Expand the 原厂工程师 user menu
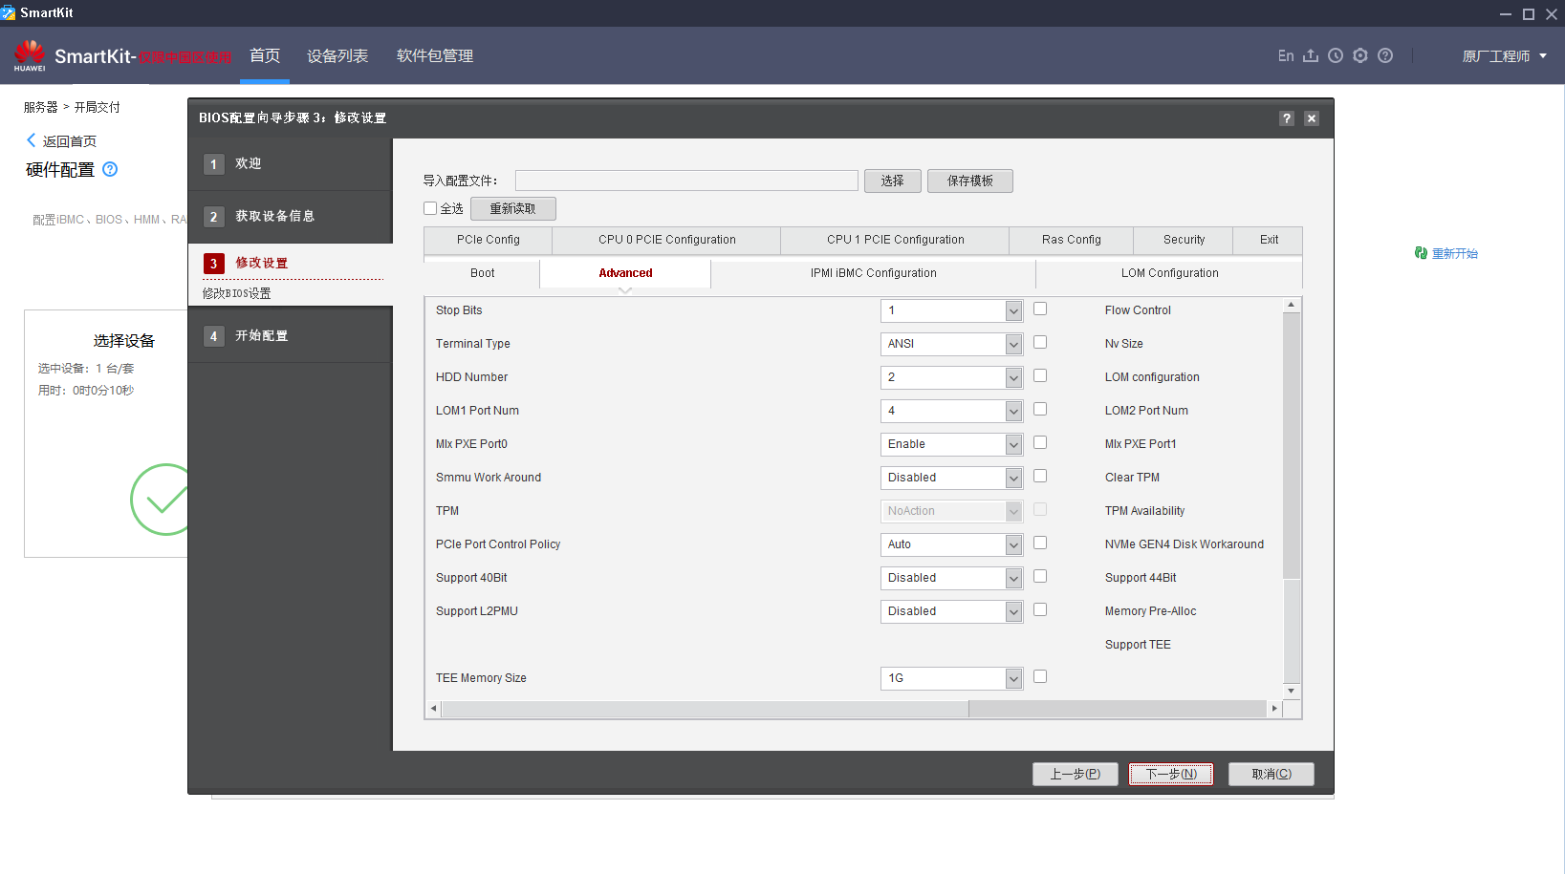This screenshot has width=1565, height=874. (1504, 56)
